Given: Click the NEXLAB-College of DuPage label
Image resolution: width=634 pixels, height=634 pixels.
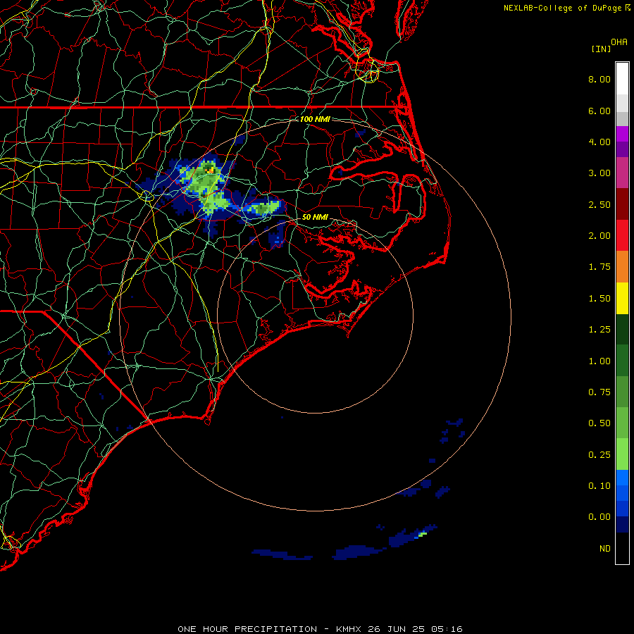Looking at the screenshot, I should click(562, 8).
